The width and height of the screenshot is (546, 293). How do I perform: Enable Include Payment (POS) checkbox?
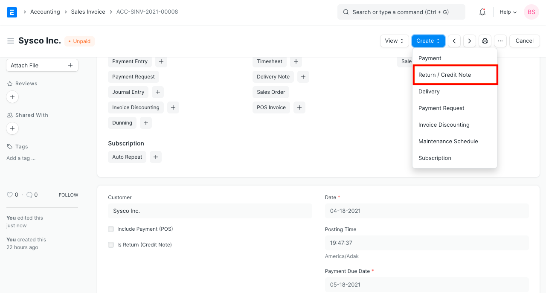pyautogui.click(x=111, y=229)
